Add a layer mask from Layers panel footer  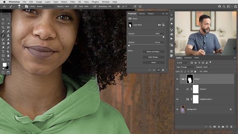(215, 127)
